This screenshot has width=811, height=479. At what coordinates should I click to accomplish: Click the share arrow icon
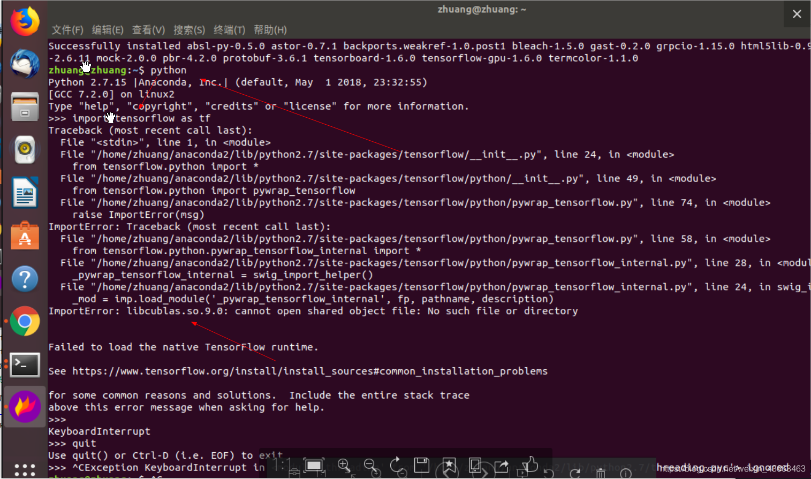click(x=502, y=466)
